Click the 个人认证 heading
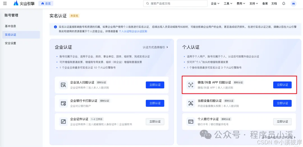This screenshot has width=303, height=147. coord(191,47)
